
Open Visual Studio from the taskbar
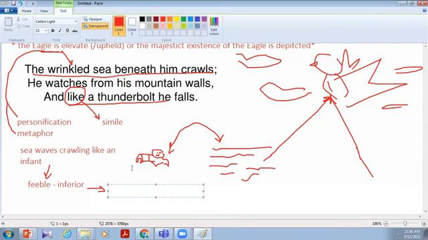coord(47,234)
